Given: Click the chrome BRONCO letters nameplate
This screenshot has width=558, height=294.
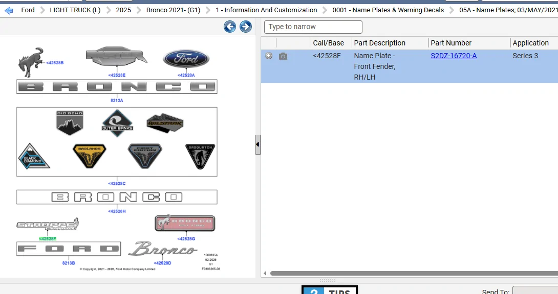Looking at the screenshot, I should (x=117, y=87).
